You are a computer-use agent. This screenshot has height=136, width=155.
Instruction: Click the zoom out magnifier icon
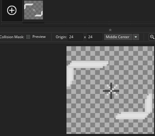pyautogui.click(x=152, y=37)
